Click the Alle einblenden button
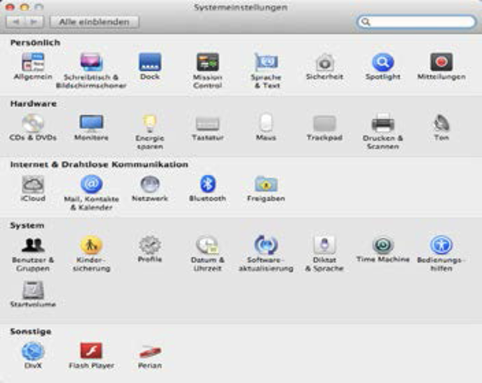The image size is (482, 383). pyautogui.click(x=94, y=22)
